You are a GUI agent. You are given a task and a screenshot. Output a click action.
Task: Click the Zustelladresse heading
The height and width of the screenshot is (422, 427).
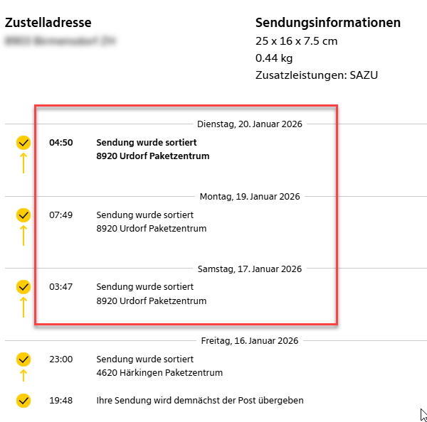48,23
